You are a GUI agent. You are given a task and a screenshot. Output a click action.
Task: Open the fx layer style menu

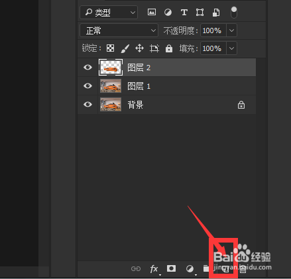pyautogui.click(x=154, y=269)
